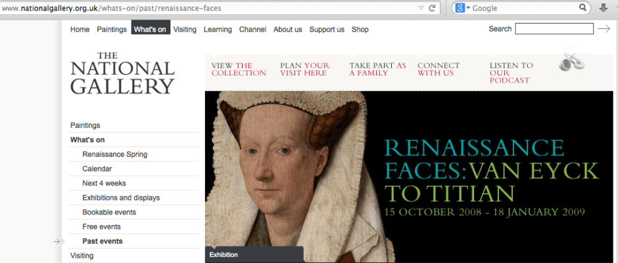Follow the Take Part as a Family link
Screen dimensions: 618x263
coord(377,69)
